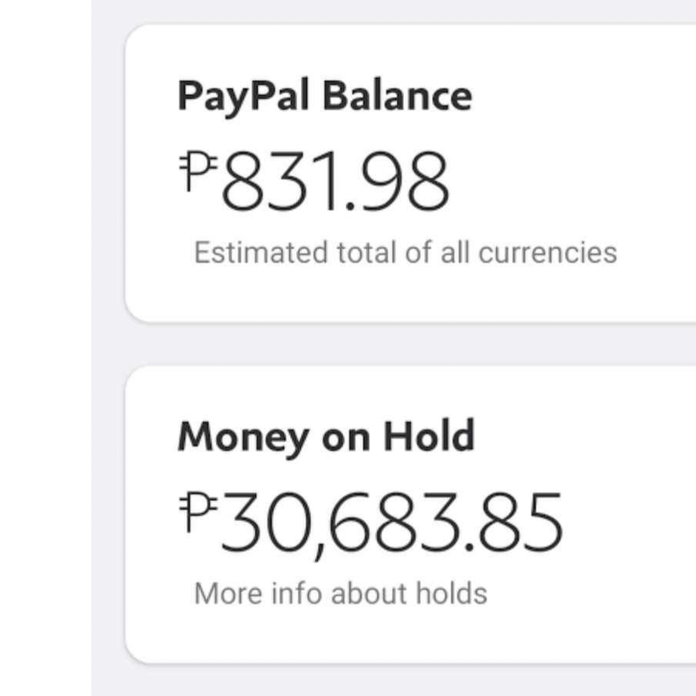This screenshot has width=696, height=696.
Task: Tap 'Estimated total of all currencies' text
Action: pos(405,253)
